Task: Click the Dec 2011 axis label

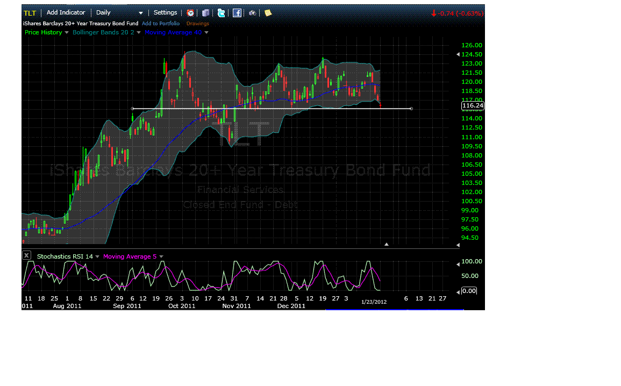Action: (291, 306)
